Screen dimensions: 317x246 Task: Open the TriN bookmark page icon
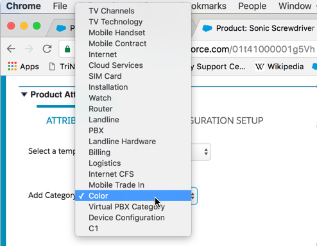[x=52, y=67]
